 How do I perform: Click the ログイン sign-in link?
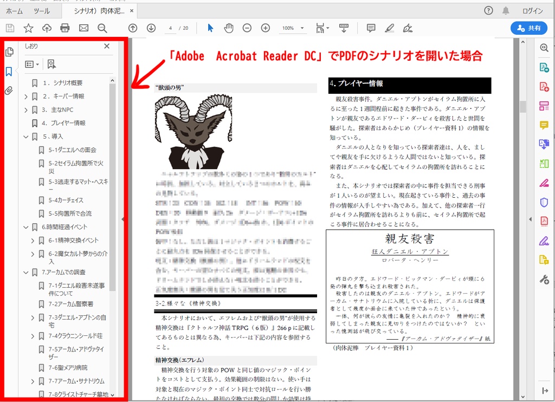(533, 11)
